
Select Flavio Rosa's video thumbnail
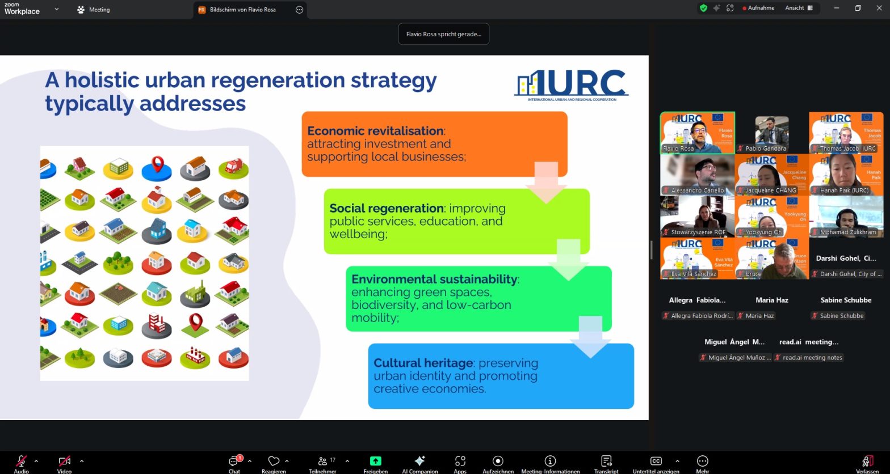[x=697, y=133]
